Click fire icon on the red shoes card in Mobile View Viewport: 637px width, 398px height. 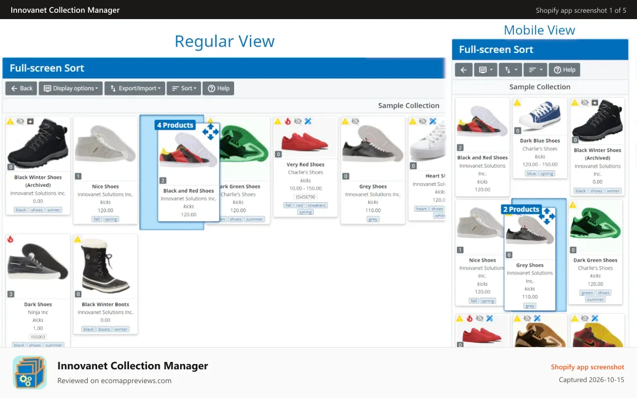click(x=469, y=318)
